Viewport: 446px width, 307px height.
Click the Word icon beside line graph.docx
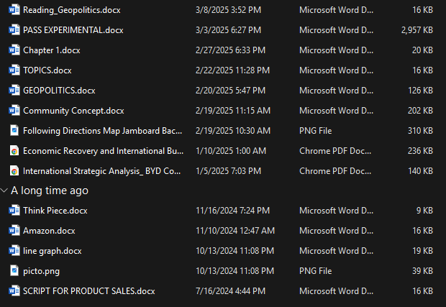tap(14, 251)
